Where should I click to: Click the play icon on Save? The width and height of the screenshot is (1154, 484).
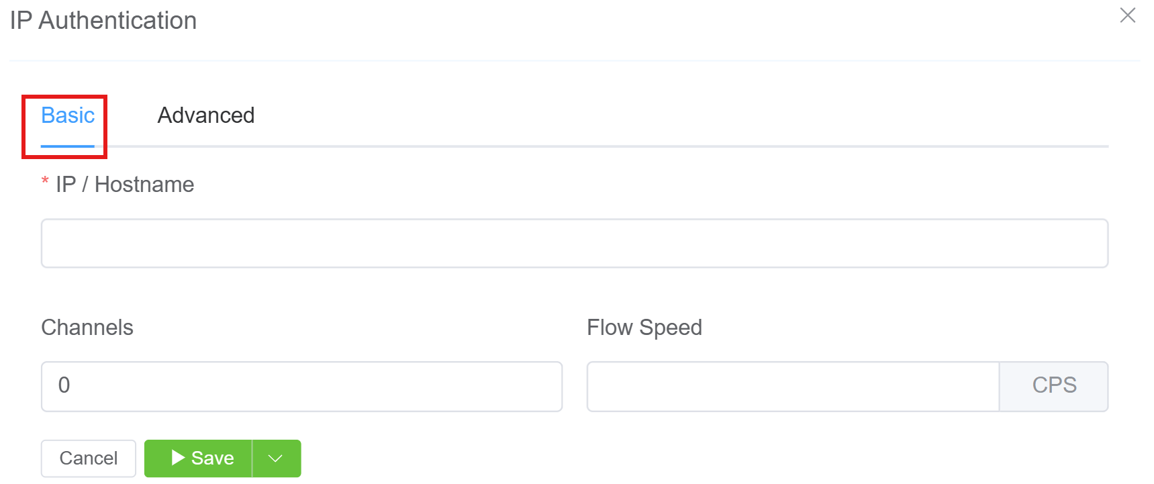tap(178, 458)
